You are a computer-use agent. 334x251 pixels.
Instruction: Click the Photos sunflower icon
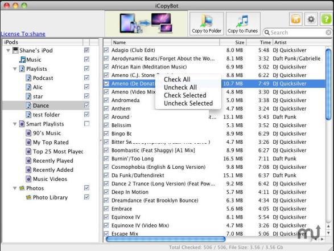22,188
